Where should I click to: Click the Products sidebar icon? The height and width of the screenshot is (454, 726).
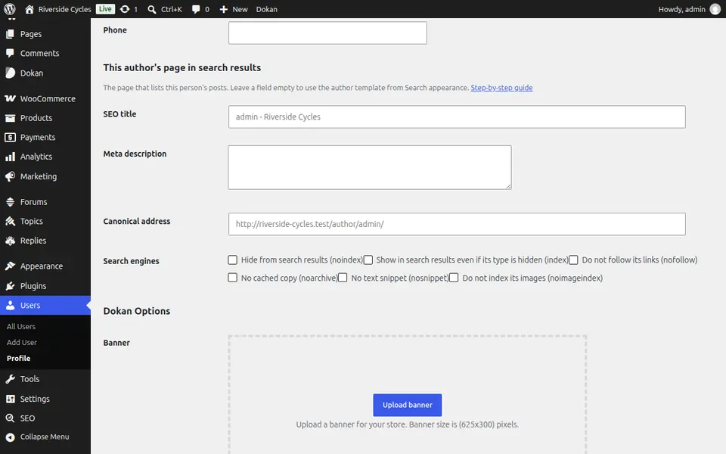[10, 118]
